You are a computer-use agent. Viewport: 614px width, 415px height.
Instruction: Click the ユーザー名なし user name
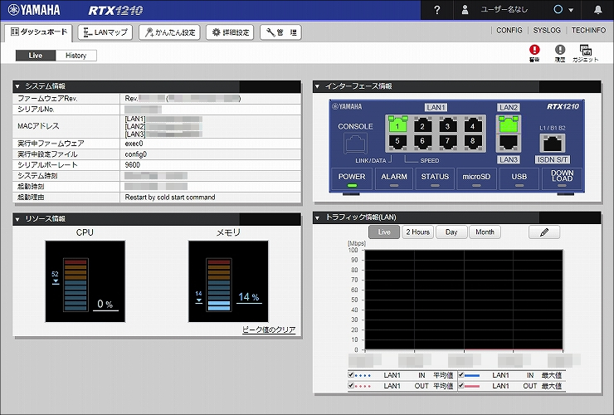[x=504, y=10]
